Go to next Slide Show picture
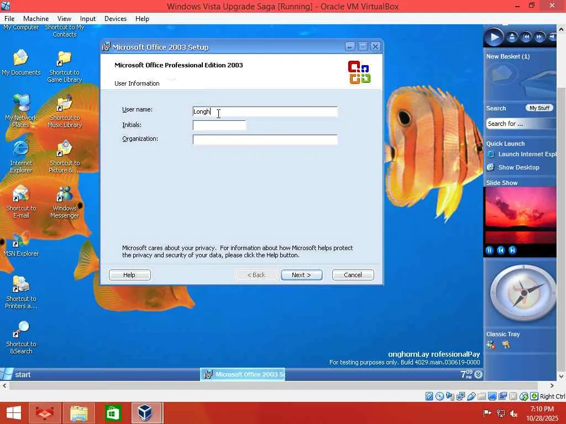Screen dimensions: 566x424 coord(512,250)
